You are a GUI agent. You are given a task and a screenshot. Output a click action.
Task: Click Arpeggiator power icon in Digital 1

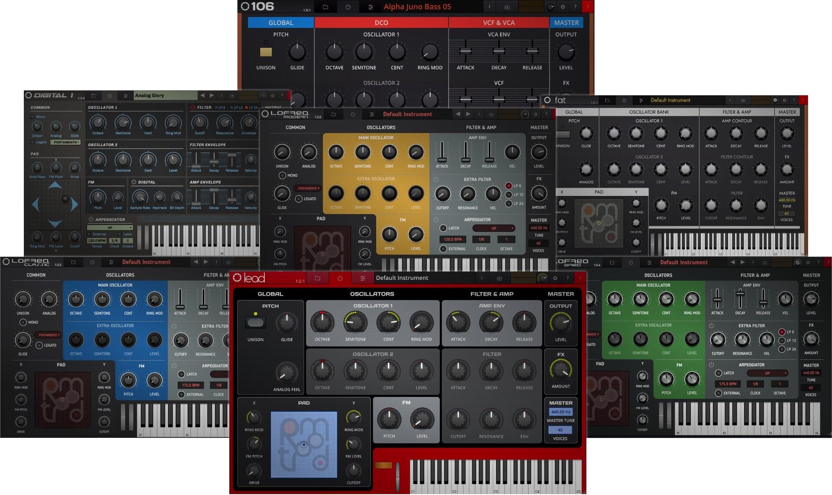pyautogui.click(x=91, y=219)
